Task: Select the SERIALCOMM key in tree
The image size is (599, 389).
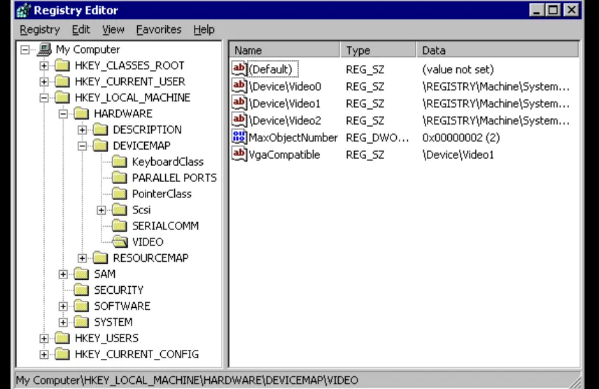Action: tap(165, 226)
